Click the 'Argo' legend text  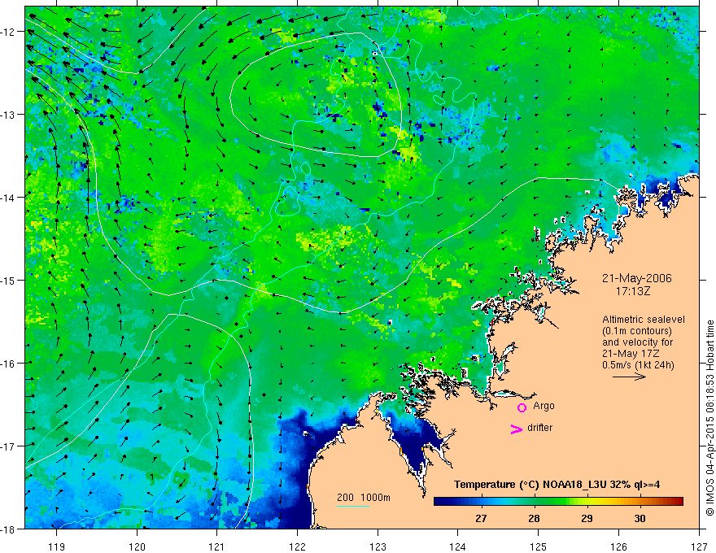[544, 406]
